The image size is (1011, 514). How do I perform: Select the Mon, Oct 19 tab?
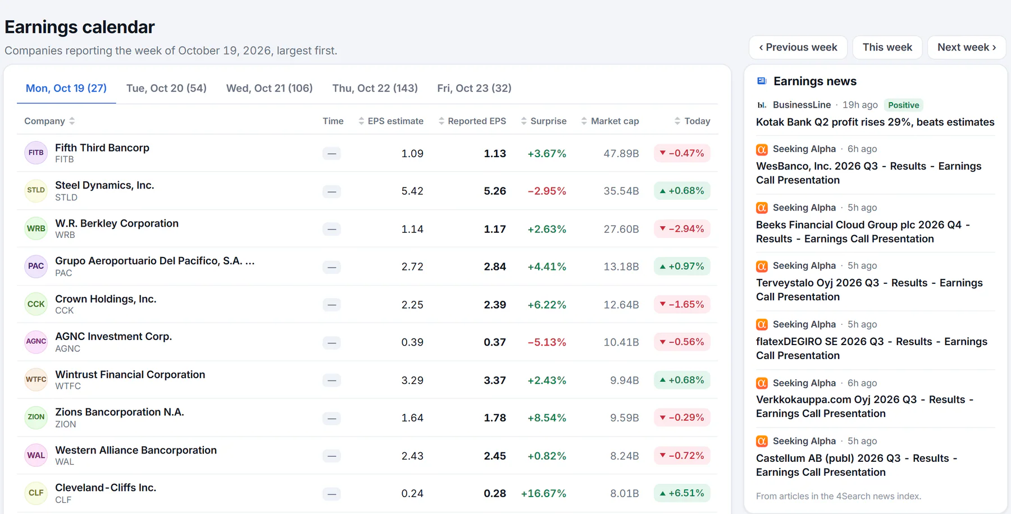tap(66, 88)
